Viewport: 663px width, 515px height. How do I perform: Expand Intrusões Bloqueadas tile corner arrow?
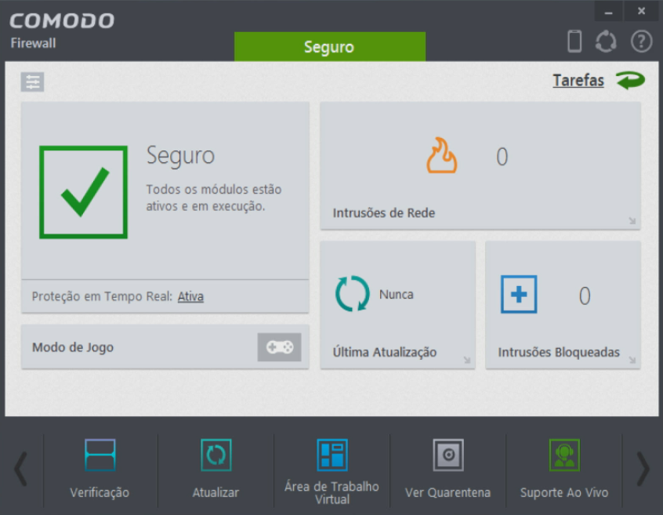coord(632,360)
